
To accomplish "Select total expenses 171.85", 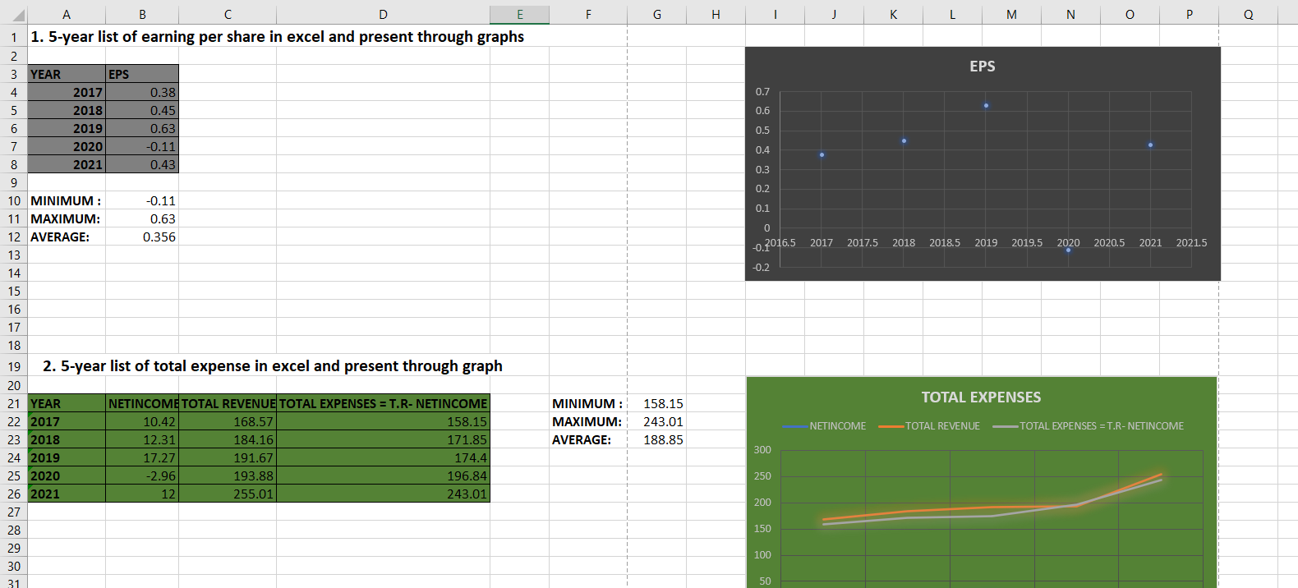I will [x=383, y=439].
